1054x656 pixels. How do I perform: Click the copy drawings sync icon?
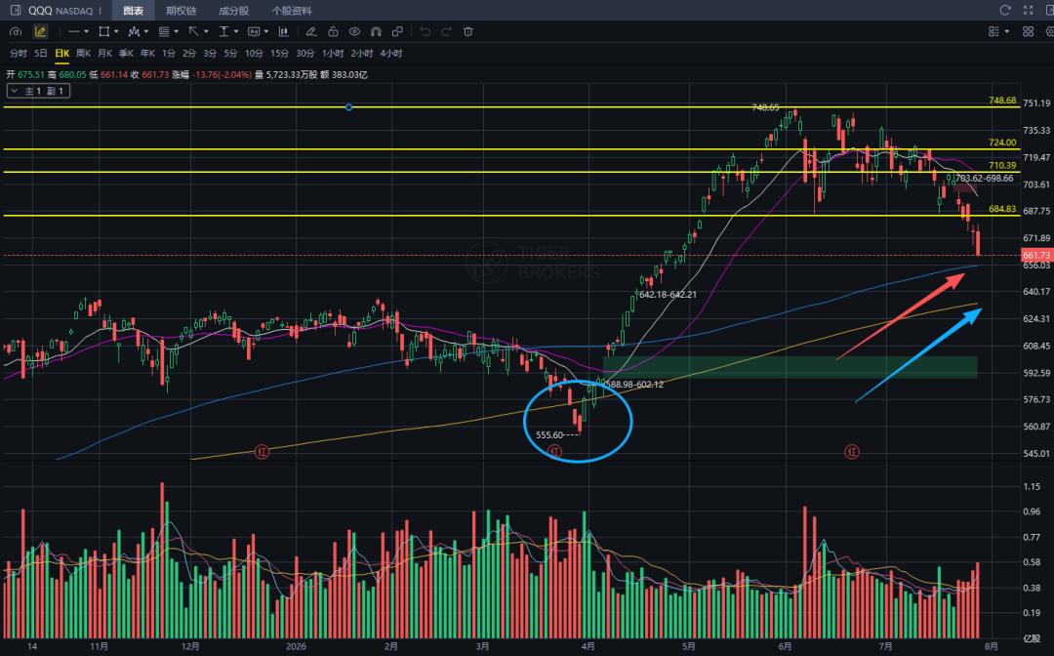(x=397, y=31)
